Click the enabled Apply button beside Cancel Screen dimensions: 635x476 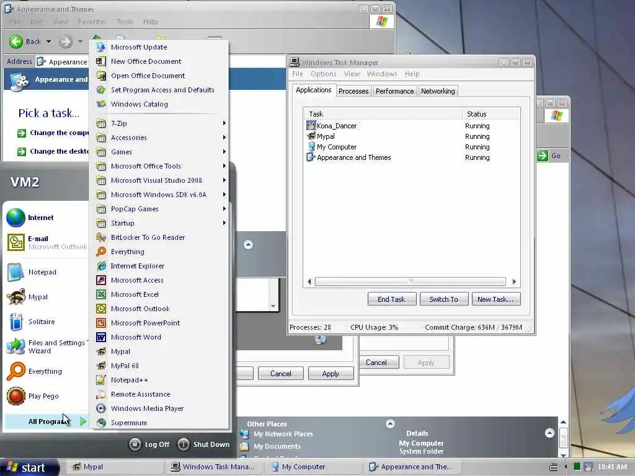tap(331, 374)
